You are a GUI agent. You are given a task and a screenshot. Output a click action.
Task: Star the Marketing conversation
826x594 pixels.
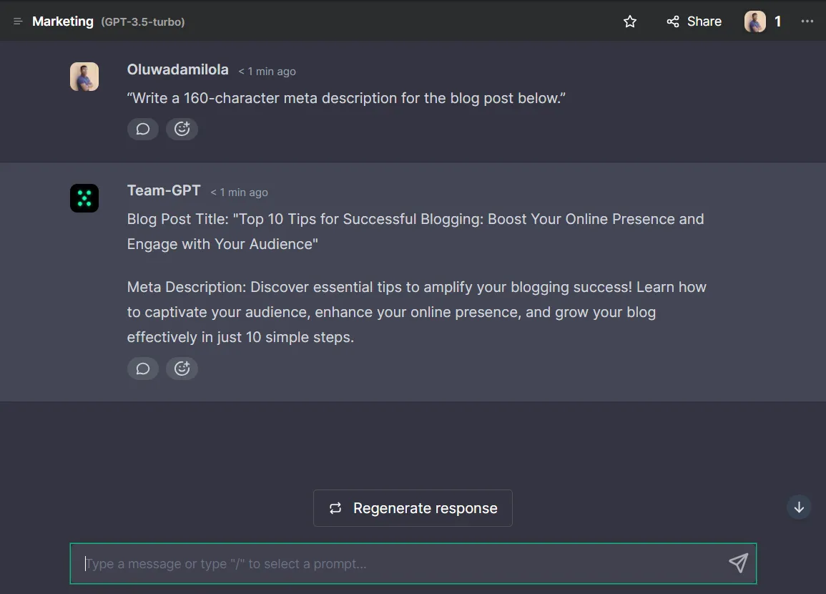630,21
